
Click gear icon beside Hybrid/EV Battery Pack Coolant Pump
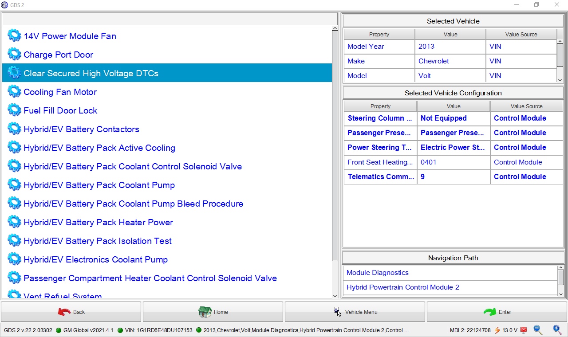(x=14, y=185)
